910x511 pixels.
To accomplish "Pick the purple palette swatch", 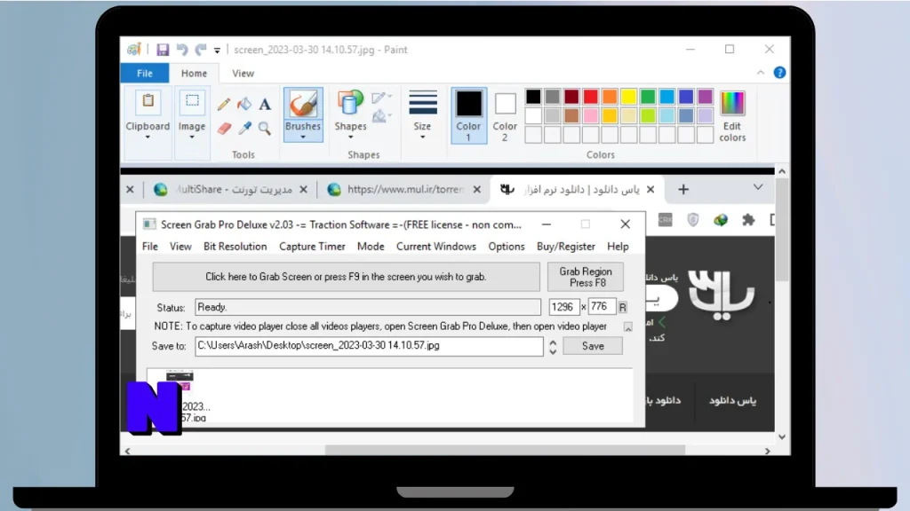I will [705, 97].
